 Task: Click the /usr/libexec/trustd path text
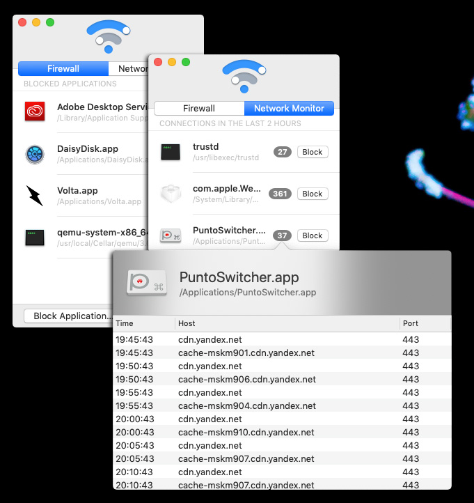pyautogui.click(x=226, y=158)
